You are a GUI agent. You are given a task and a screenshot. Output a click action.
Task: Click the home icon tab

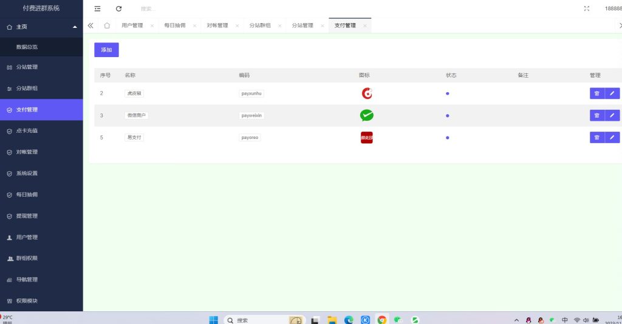coord(107,25)
